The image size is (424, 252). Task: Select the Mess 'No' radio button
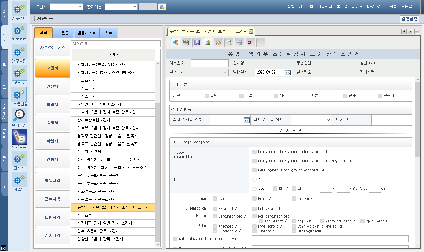(255, 179)
